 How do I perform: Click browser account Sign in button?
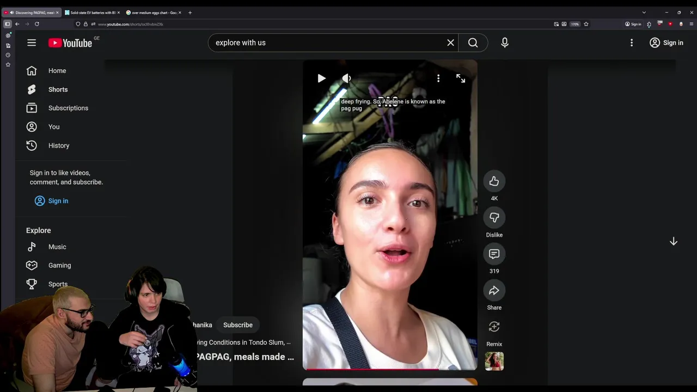click(633, 24)
